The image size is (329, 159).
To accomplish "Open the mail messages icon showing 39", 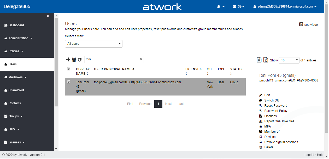I will coord(238,7).
